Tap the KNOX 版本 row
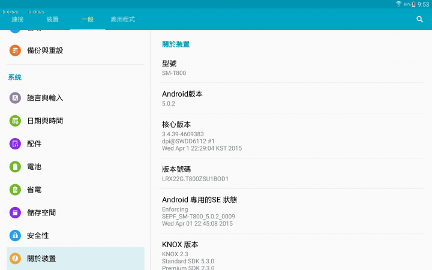The height and width of the screenshot is (270, 432). tap(292, 252)
